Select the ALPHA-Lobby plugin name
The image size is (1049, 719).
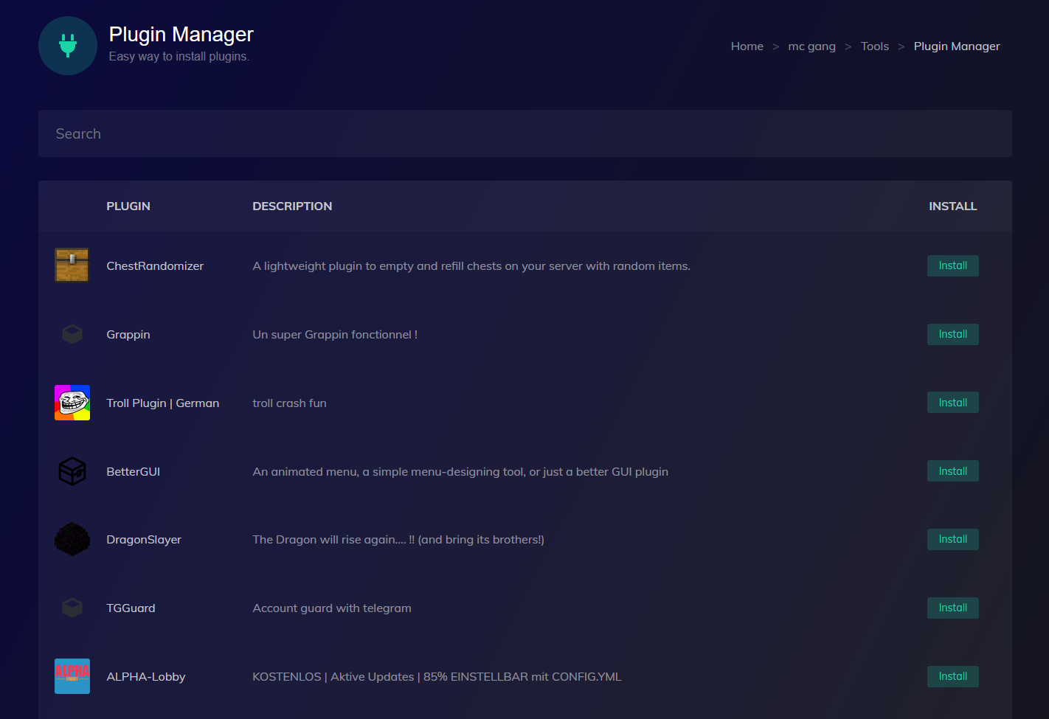point(146,677)
